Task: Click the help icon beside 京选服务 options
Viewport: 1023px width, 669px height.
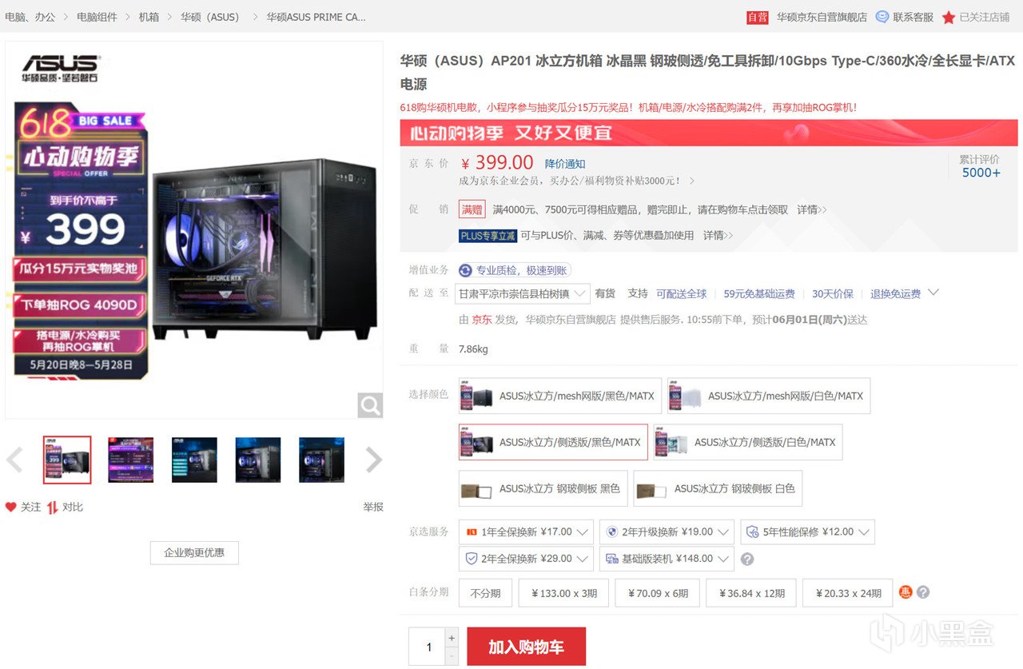Action: coord(747,559)
